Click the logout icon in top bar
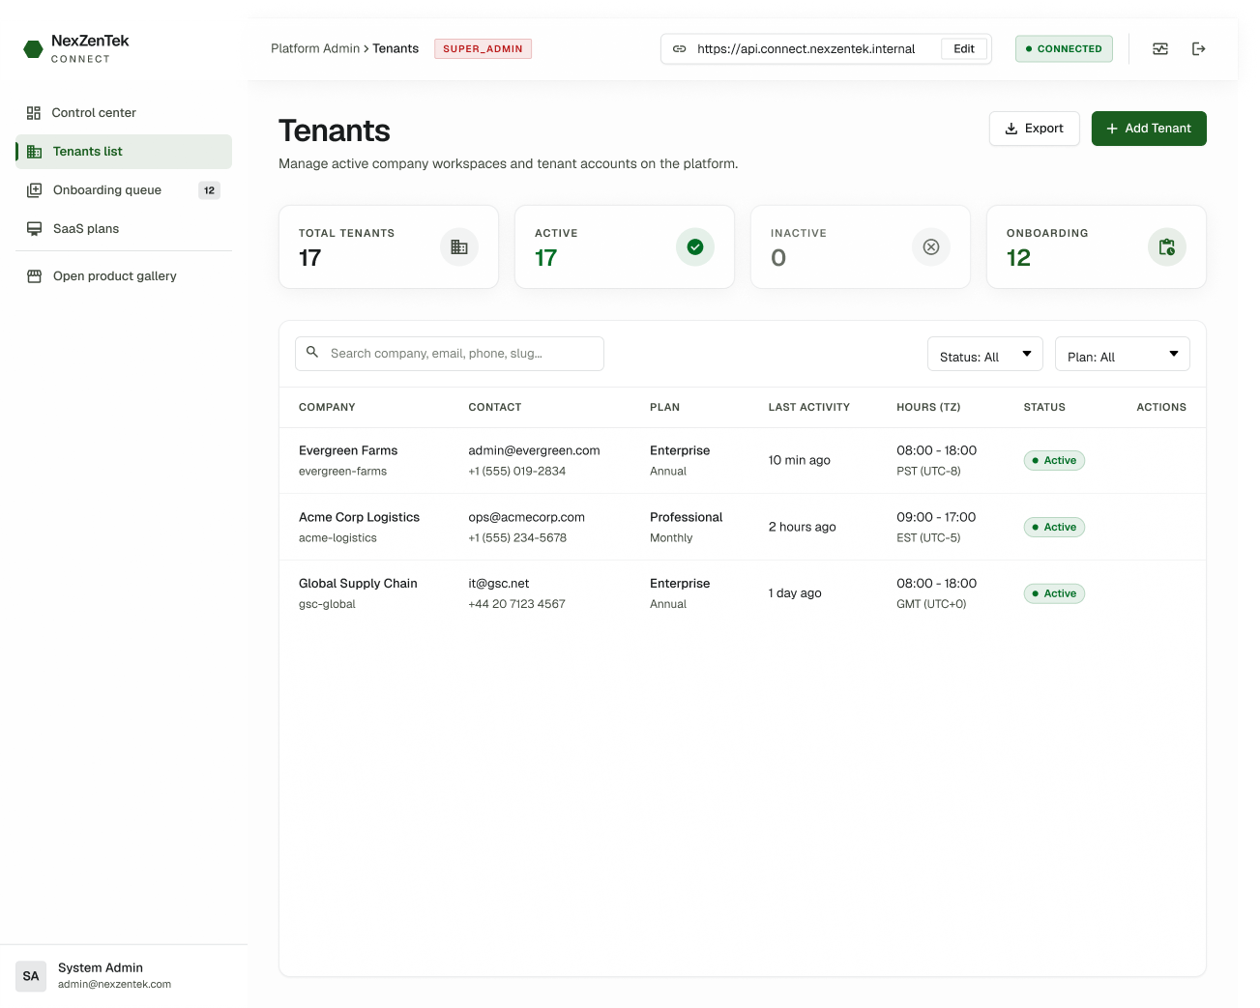This screenshot has height=1008, width=1260. point(1199,48)
